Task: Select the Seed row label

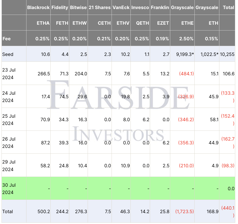Action: 8,54
